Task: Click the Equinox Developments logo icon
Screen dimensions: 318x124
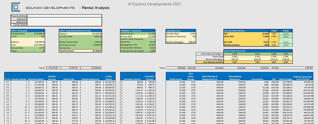Action: tap(16, 7)
